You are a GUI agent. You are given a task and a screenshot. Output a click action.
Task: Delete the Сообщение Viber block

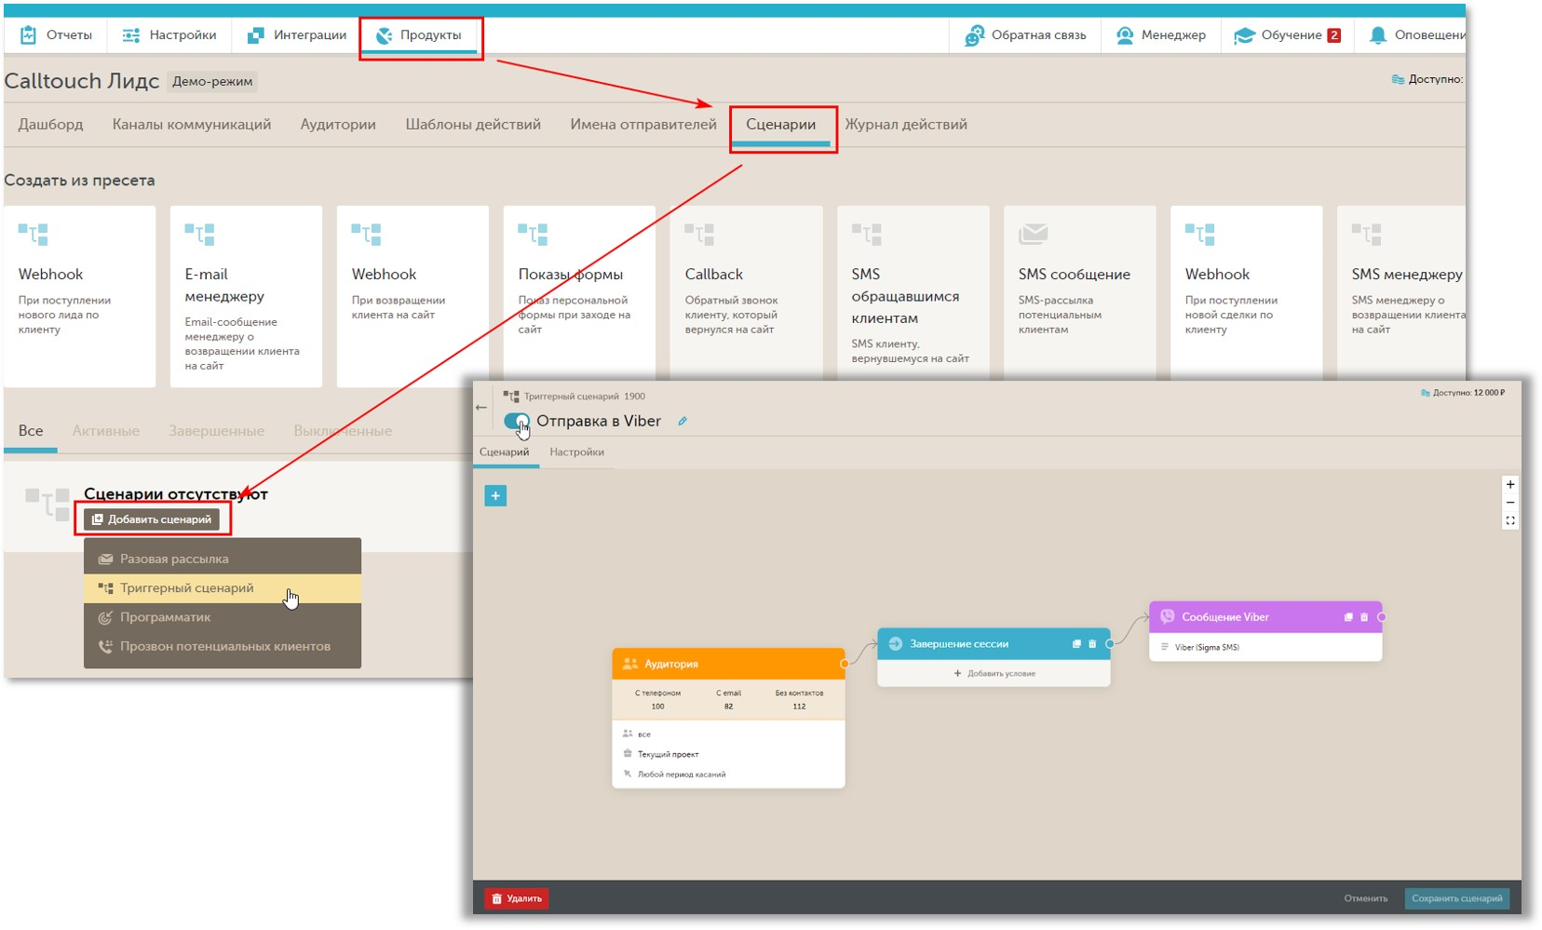click(1364, 617)
